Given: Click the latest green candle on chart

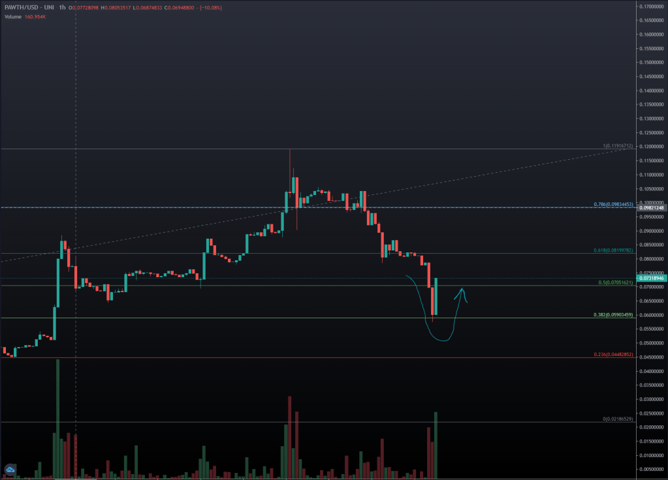Looking at the screenshot, I should pyautogui.click(x=436, y=297).
